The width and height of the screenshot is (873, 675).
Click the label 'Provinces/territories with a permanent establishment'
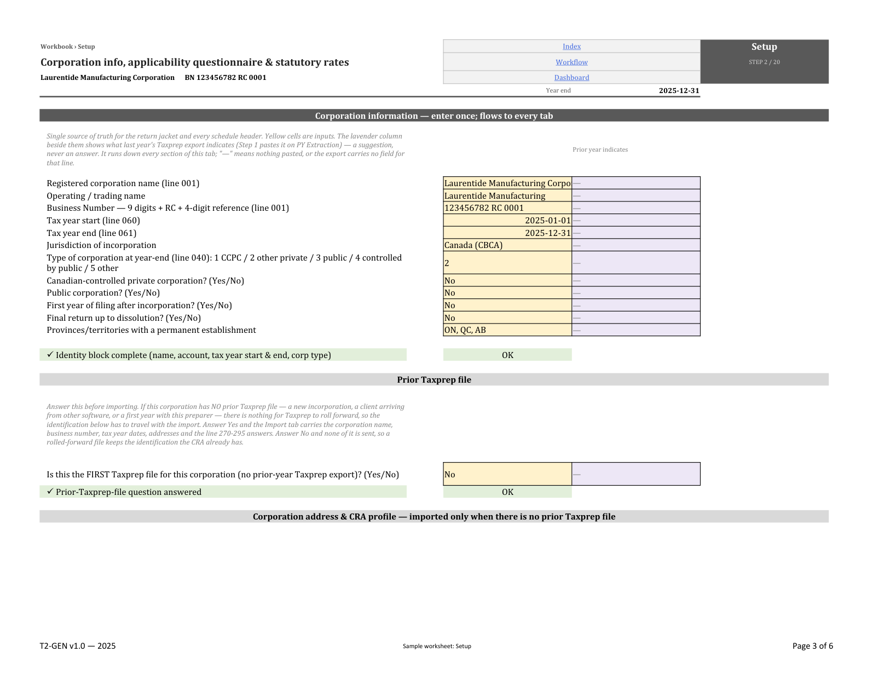coord(151,330)
